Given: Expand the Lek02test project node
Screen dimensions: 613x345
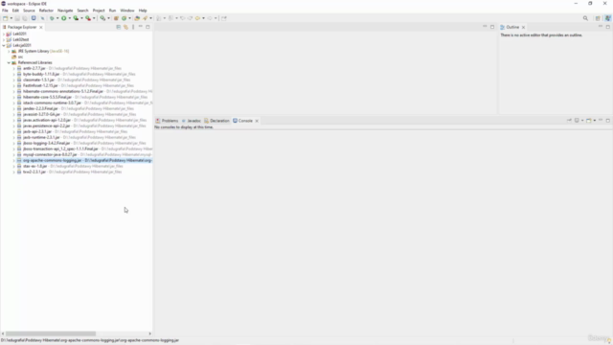Looking at the screenshot, I should (x=4, y=39).
